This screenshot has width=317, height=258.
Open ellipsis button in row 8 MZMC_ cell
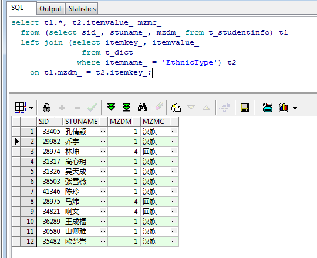(x=174, y=201)
